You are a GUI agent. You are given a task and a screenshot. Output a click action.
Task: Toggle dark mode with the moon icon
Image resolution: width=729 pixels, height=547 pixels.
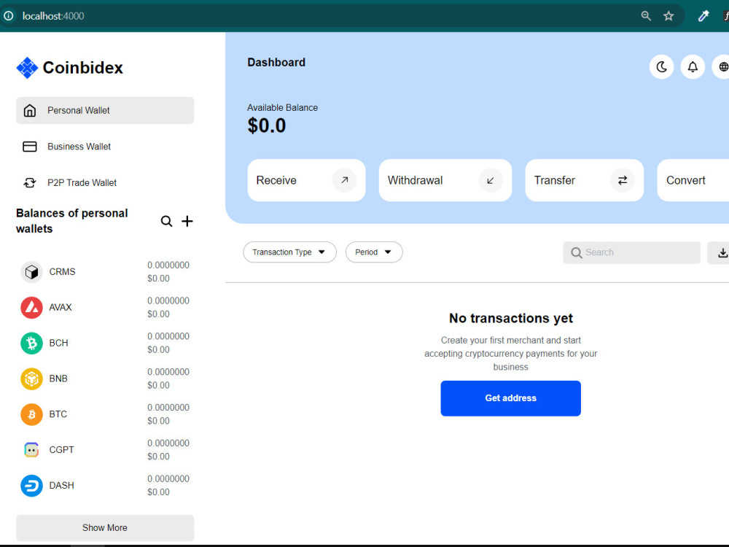click(661, 66)
